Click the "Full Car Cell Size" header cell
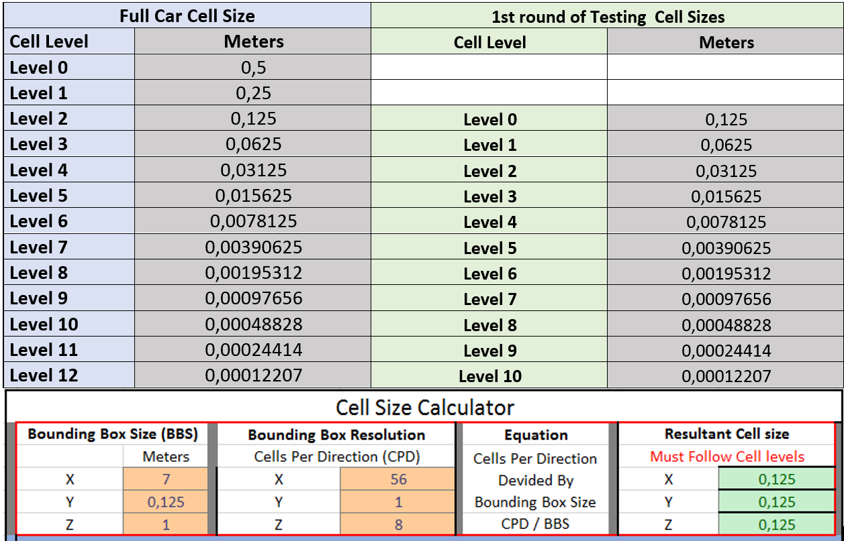Screen dimensions: 844x541 (x=187, y=15)
